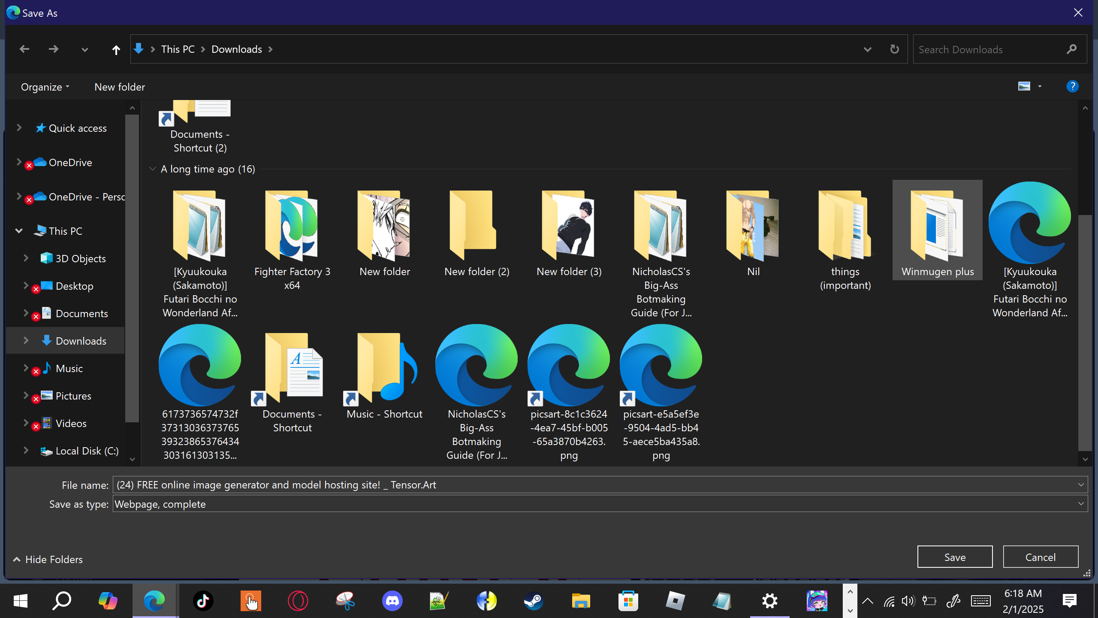Collapse the 'A long time ago' group
The image size is (1098, 618).
click(x=152, y=169)
